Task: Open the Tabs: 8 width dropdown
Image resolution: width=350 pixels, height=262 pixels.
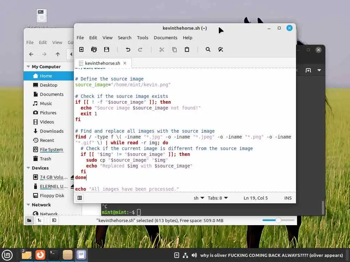Action: click(x=218, y=198)
